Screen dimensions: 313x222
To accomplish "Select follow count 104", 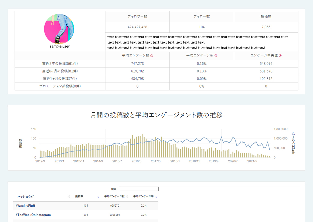I will tap(202, 27).
